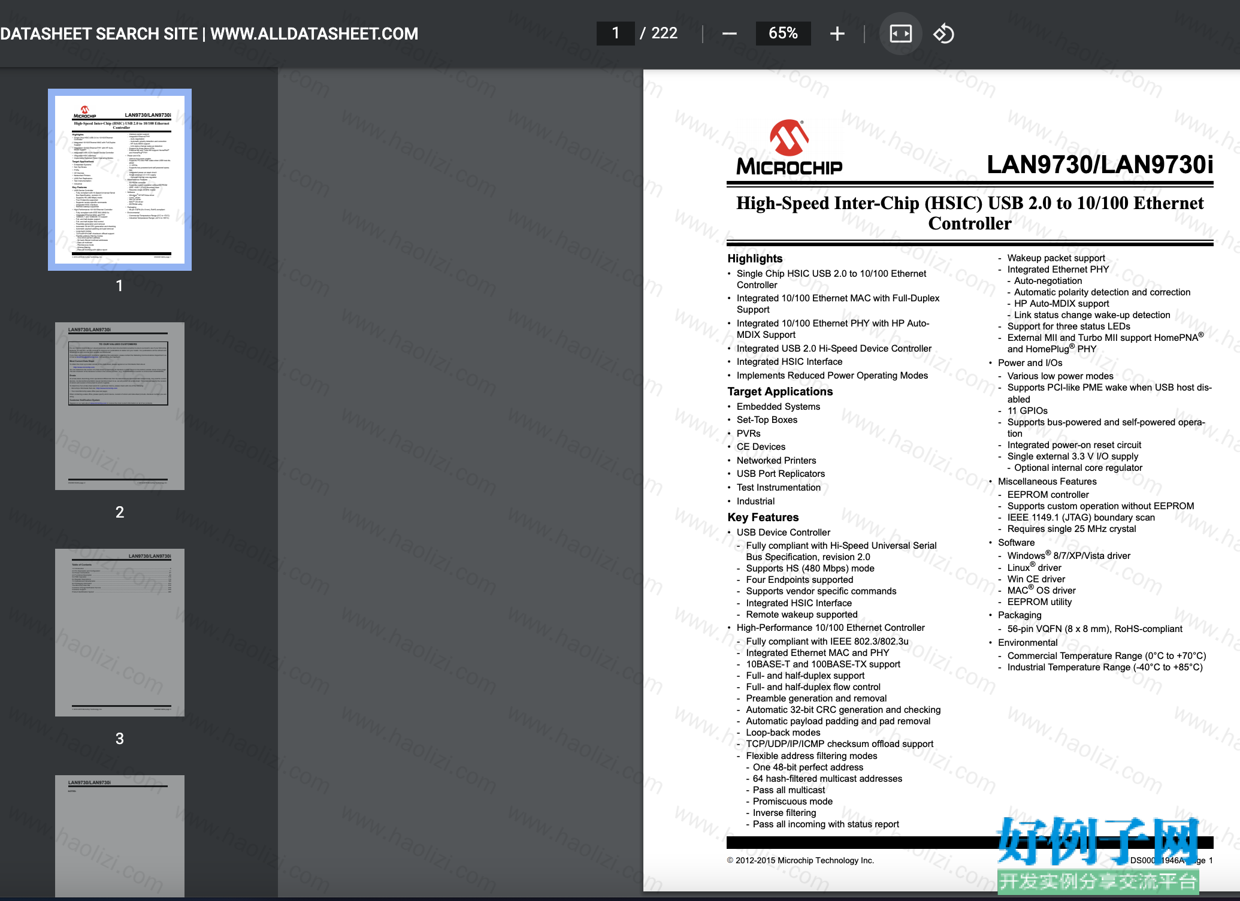Click 'Commercial Temperature Range' text

tap(1106, 655)
